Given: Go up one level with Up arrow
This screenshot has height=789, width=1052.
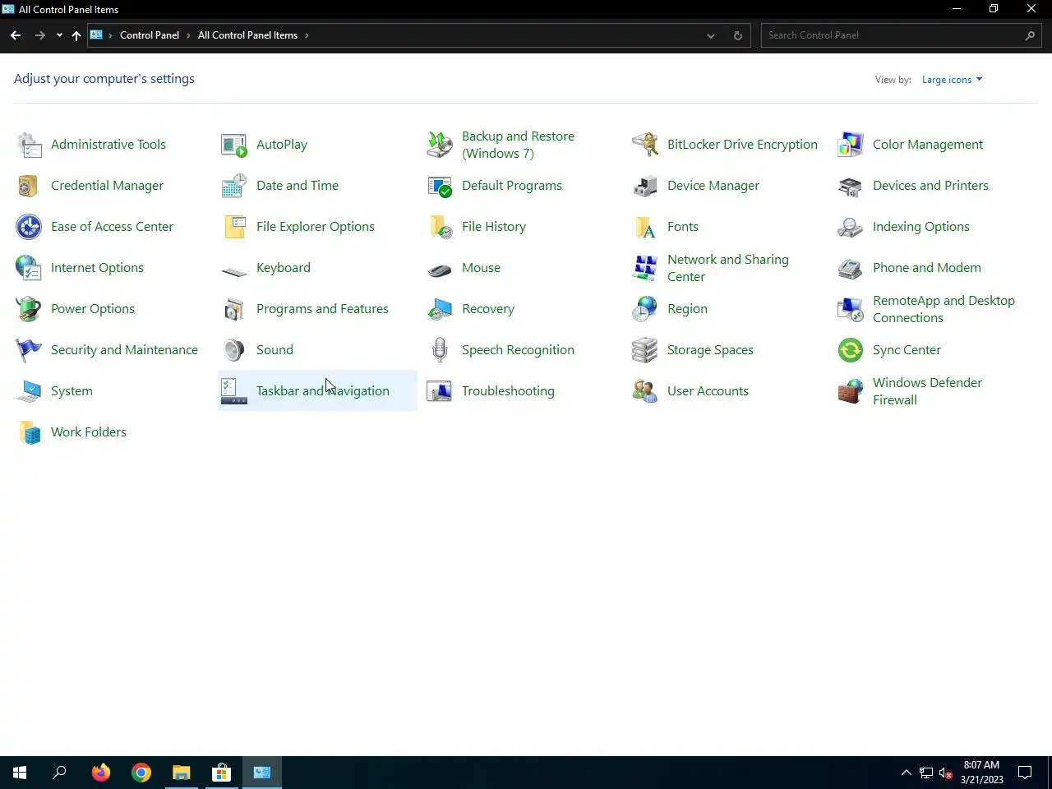Looking at the screenshot, I should 76,35.
